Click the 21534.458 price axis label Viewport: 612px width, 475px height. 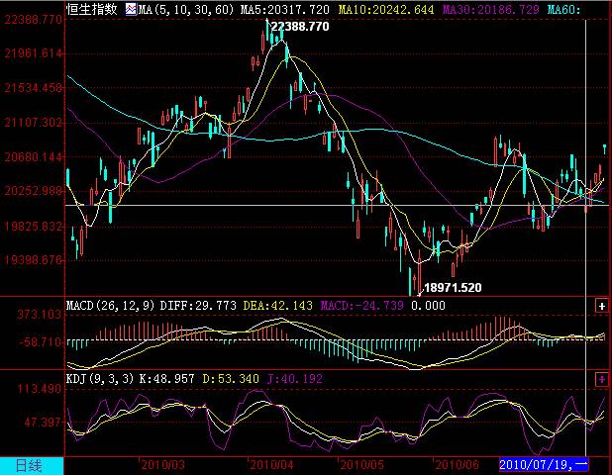click(x=33, y=88)
